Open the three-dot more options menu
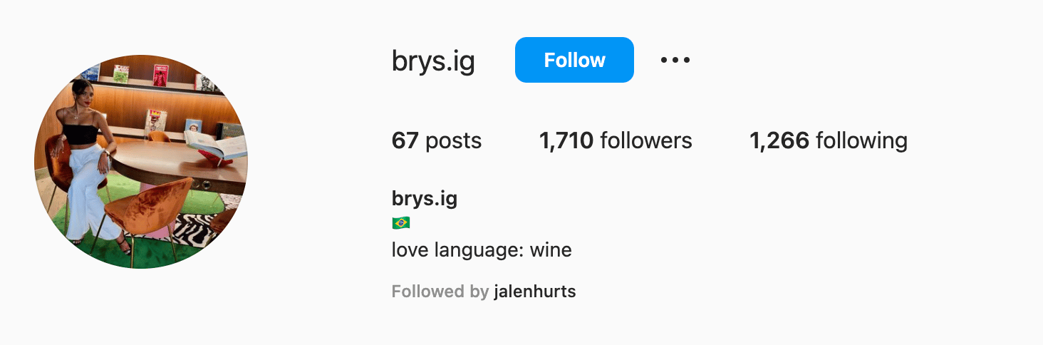 (x=675, y=60)
